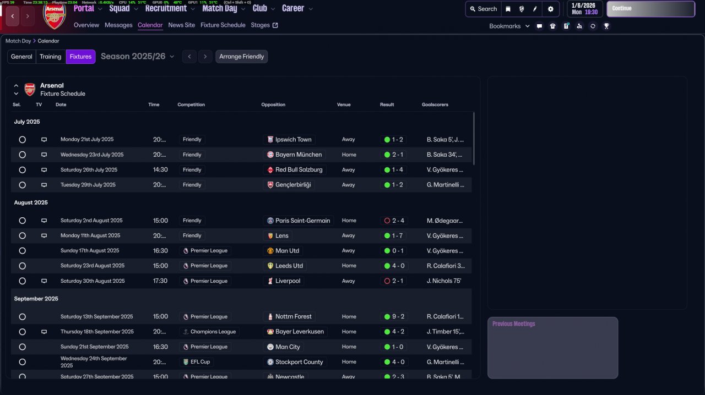Go back with the left arrow nav button

click(x=13, y=17)
